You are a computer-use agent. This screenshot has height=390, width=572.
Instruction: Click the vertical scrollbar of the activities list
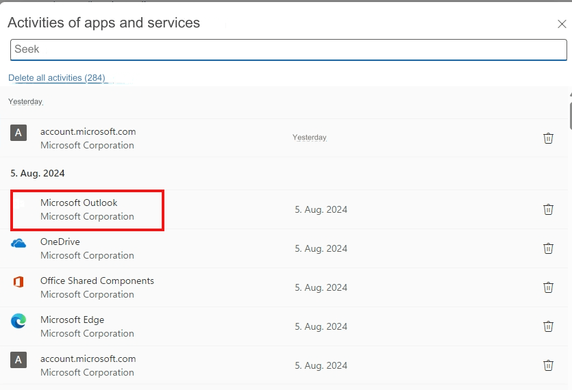click(570, 116)
